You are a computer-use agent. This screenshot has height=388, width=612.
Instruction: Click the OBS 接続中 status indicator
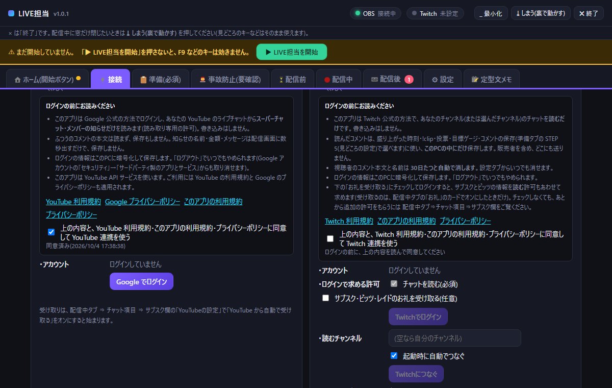coord(376,13)
